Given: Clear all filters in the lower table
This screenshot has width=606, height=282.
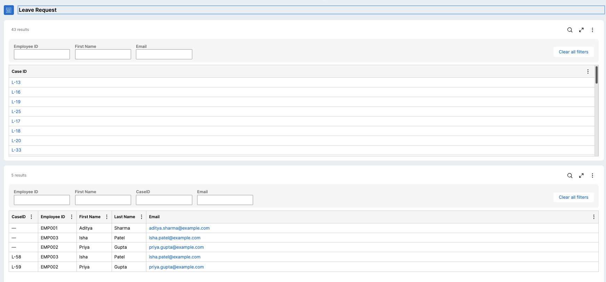Looking at the screenshot, I should [x=573, y=197].
